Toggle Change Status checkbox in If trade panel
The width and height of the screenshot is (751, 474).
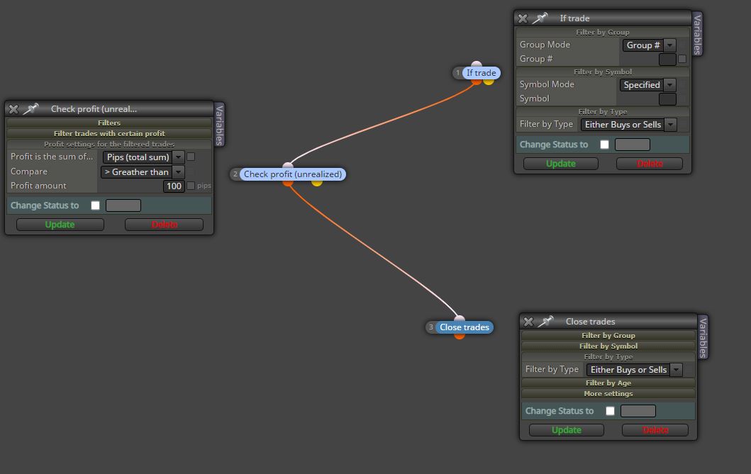[604, 145]
